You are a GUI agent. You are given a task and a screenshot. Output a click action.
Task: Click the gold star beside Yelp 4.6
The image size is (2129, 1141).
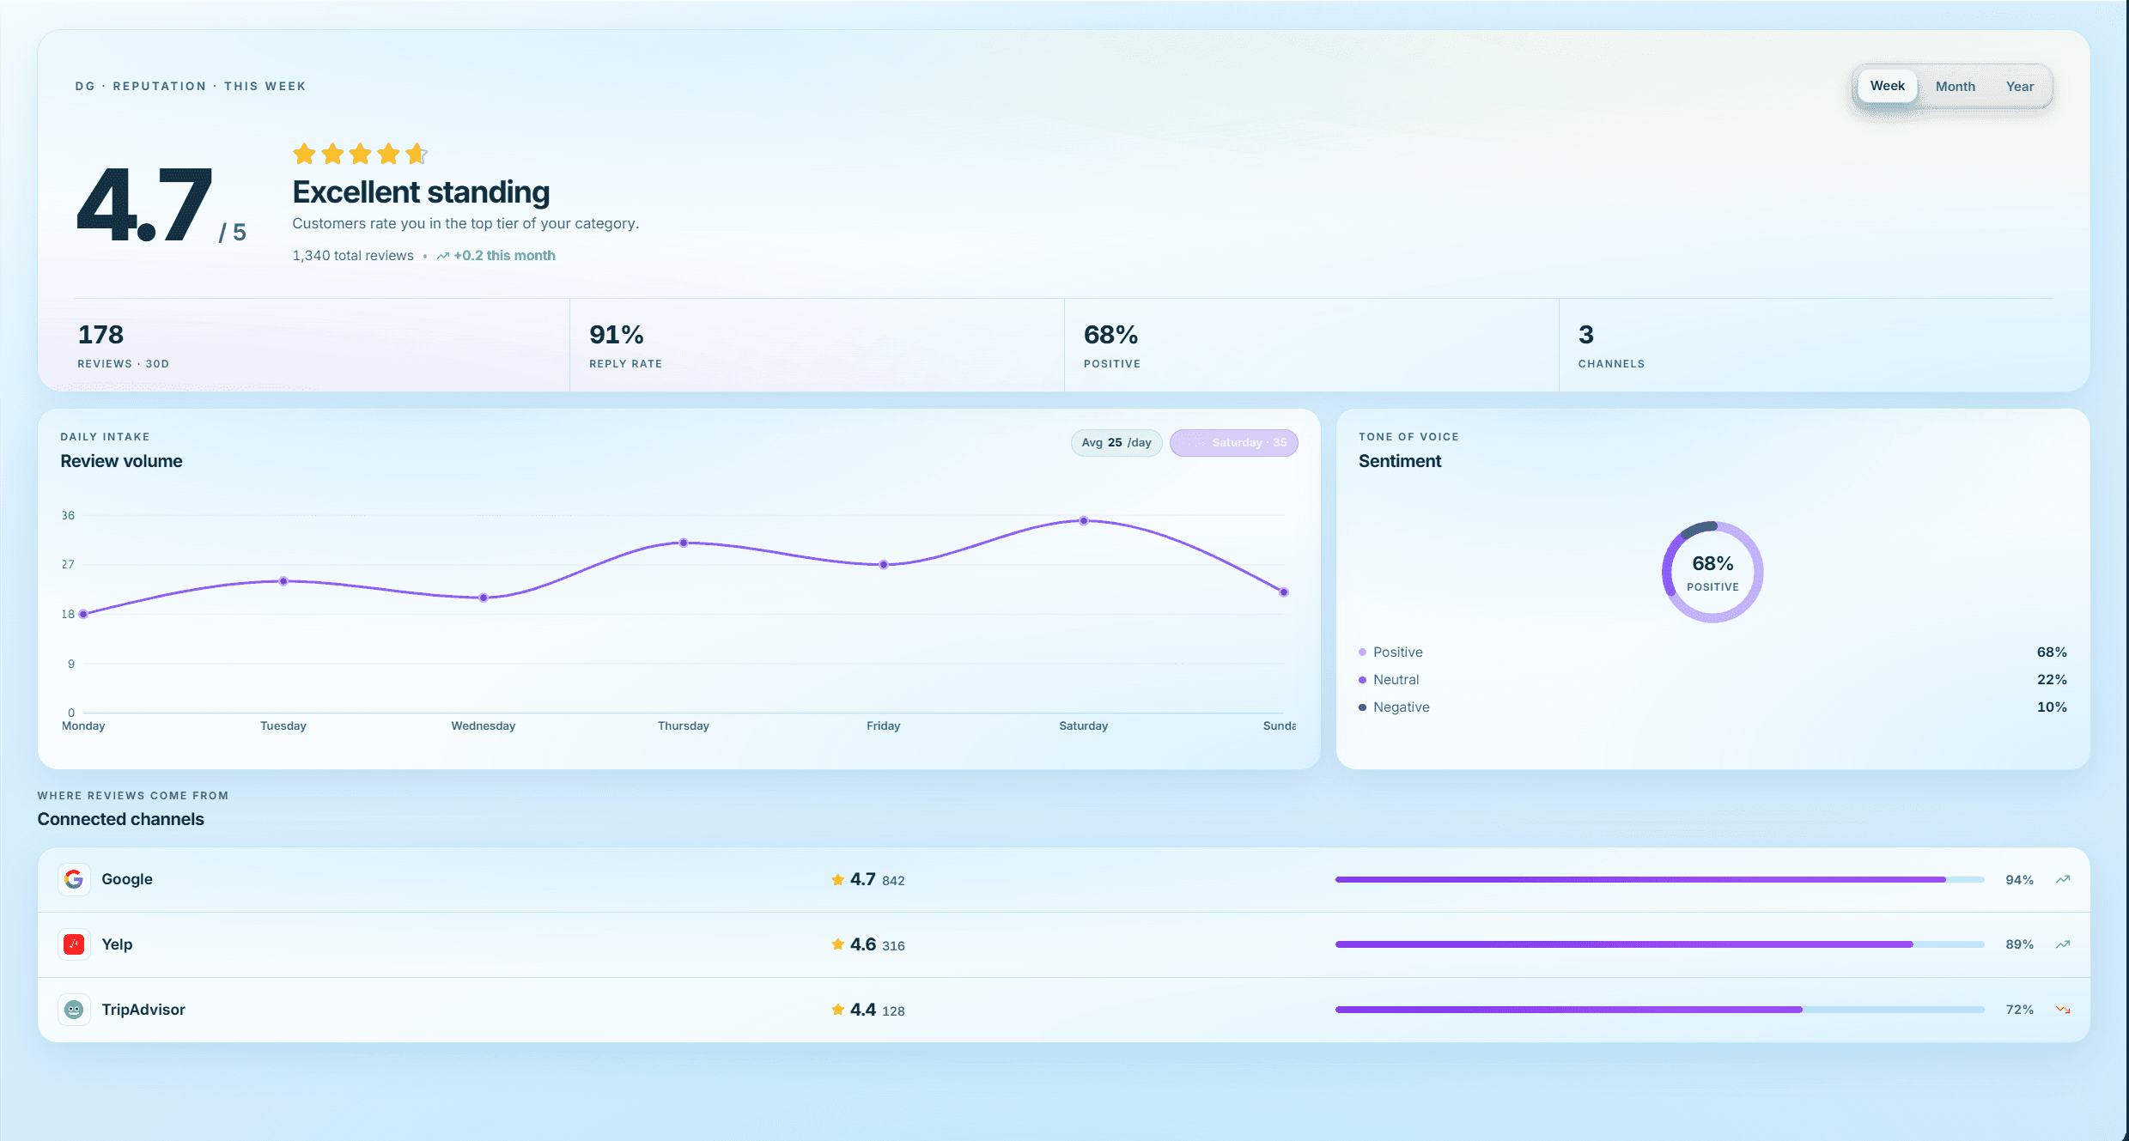(x=837, y=944)
